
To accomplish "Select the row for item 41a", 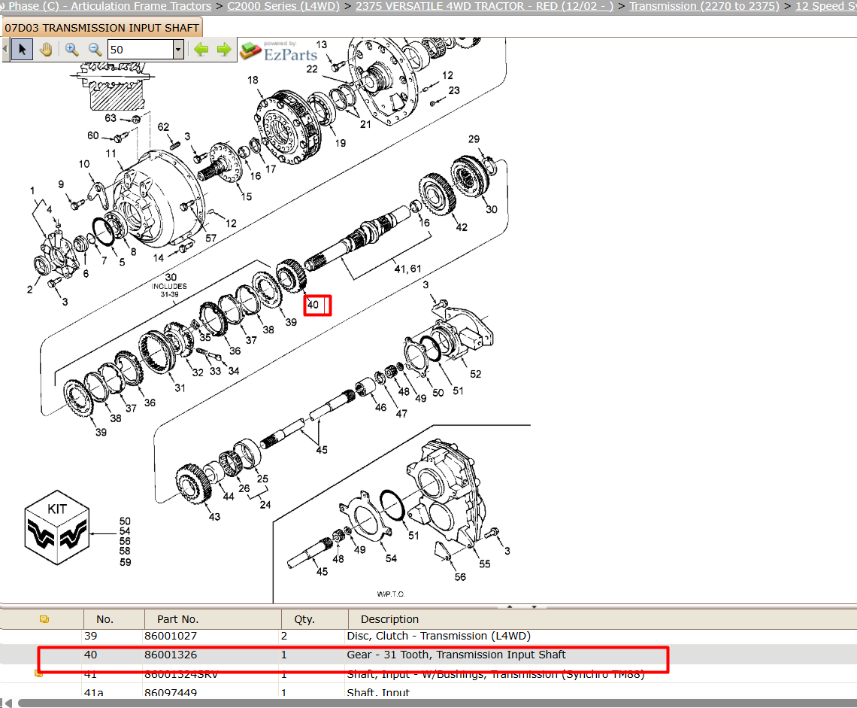I will tap(428, 692).
